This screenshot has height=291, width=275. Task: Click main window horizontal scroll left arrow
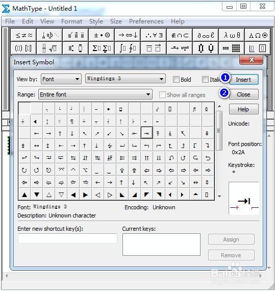click(7, 276)
